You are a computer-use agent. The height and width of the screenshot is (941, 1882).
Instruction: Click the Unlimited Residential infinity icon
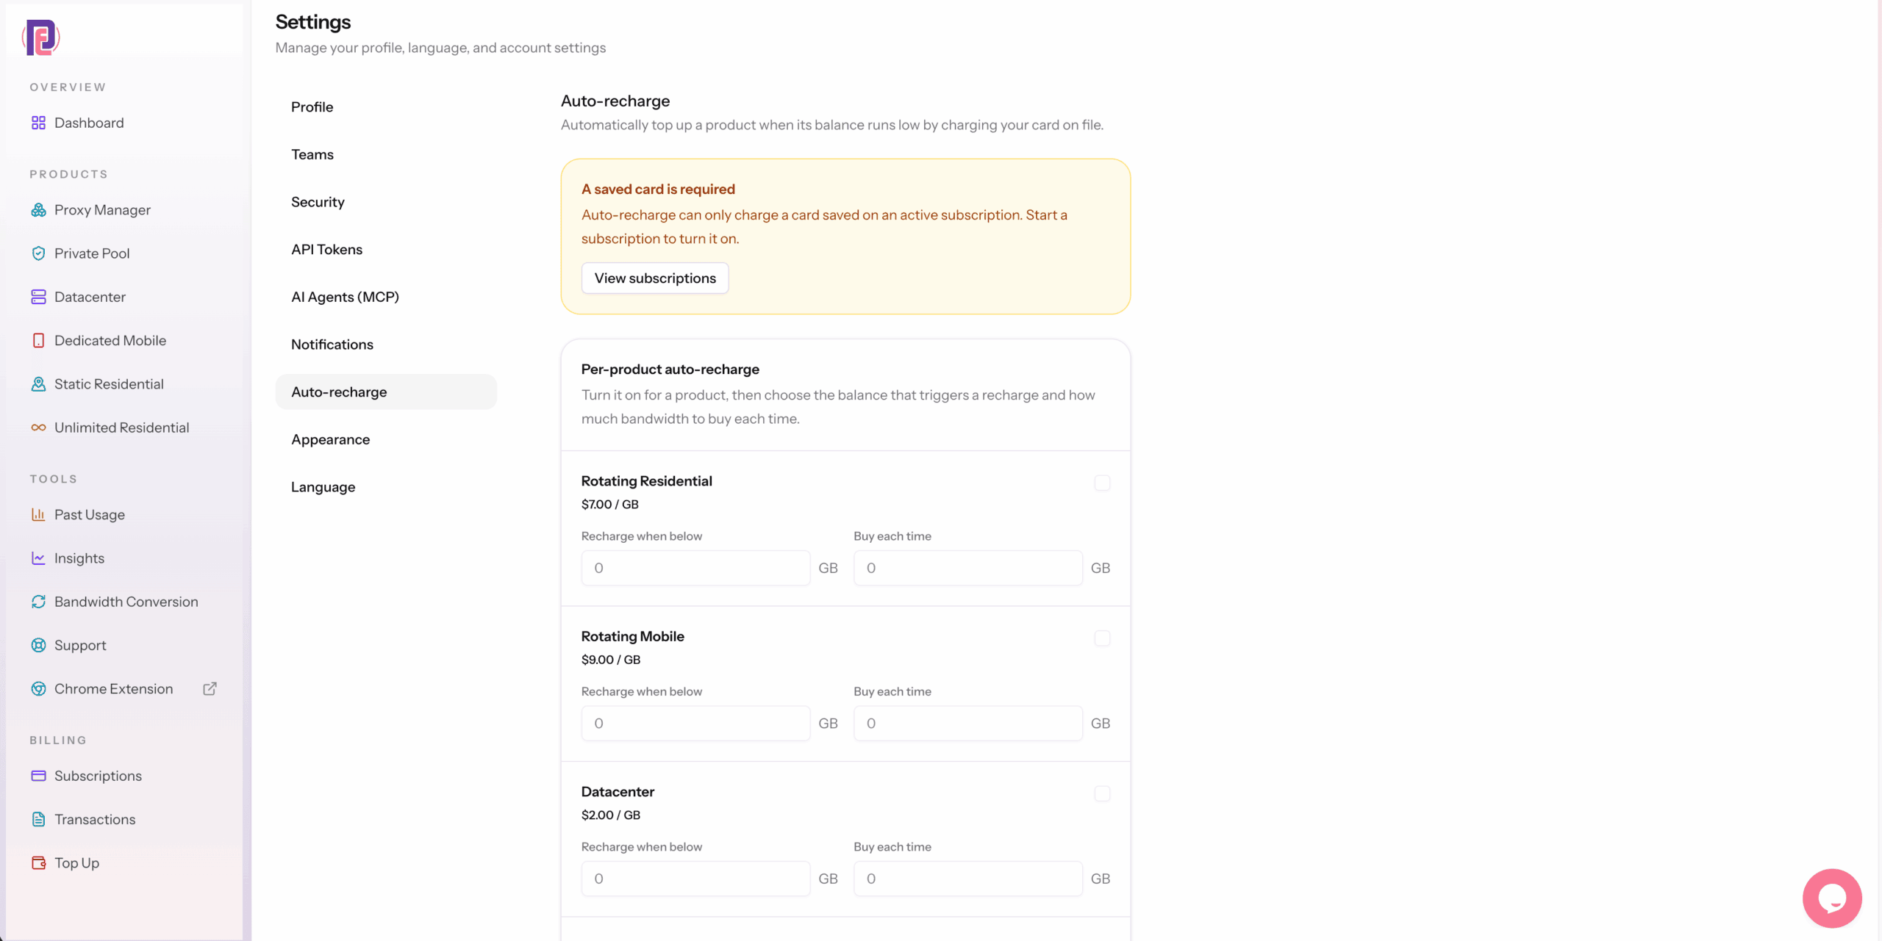(x=38, y=428)
